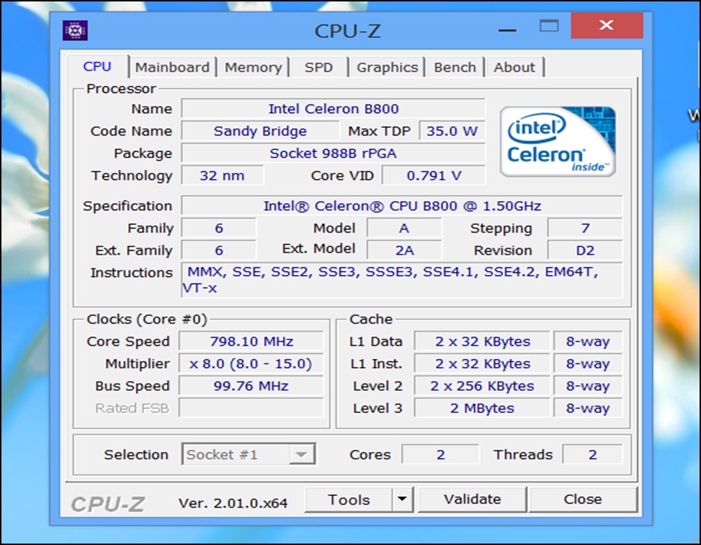Viewport: 701px width, 545px height.
Task: Click the Close button at bottom
Action: [583, 500]
